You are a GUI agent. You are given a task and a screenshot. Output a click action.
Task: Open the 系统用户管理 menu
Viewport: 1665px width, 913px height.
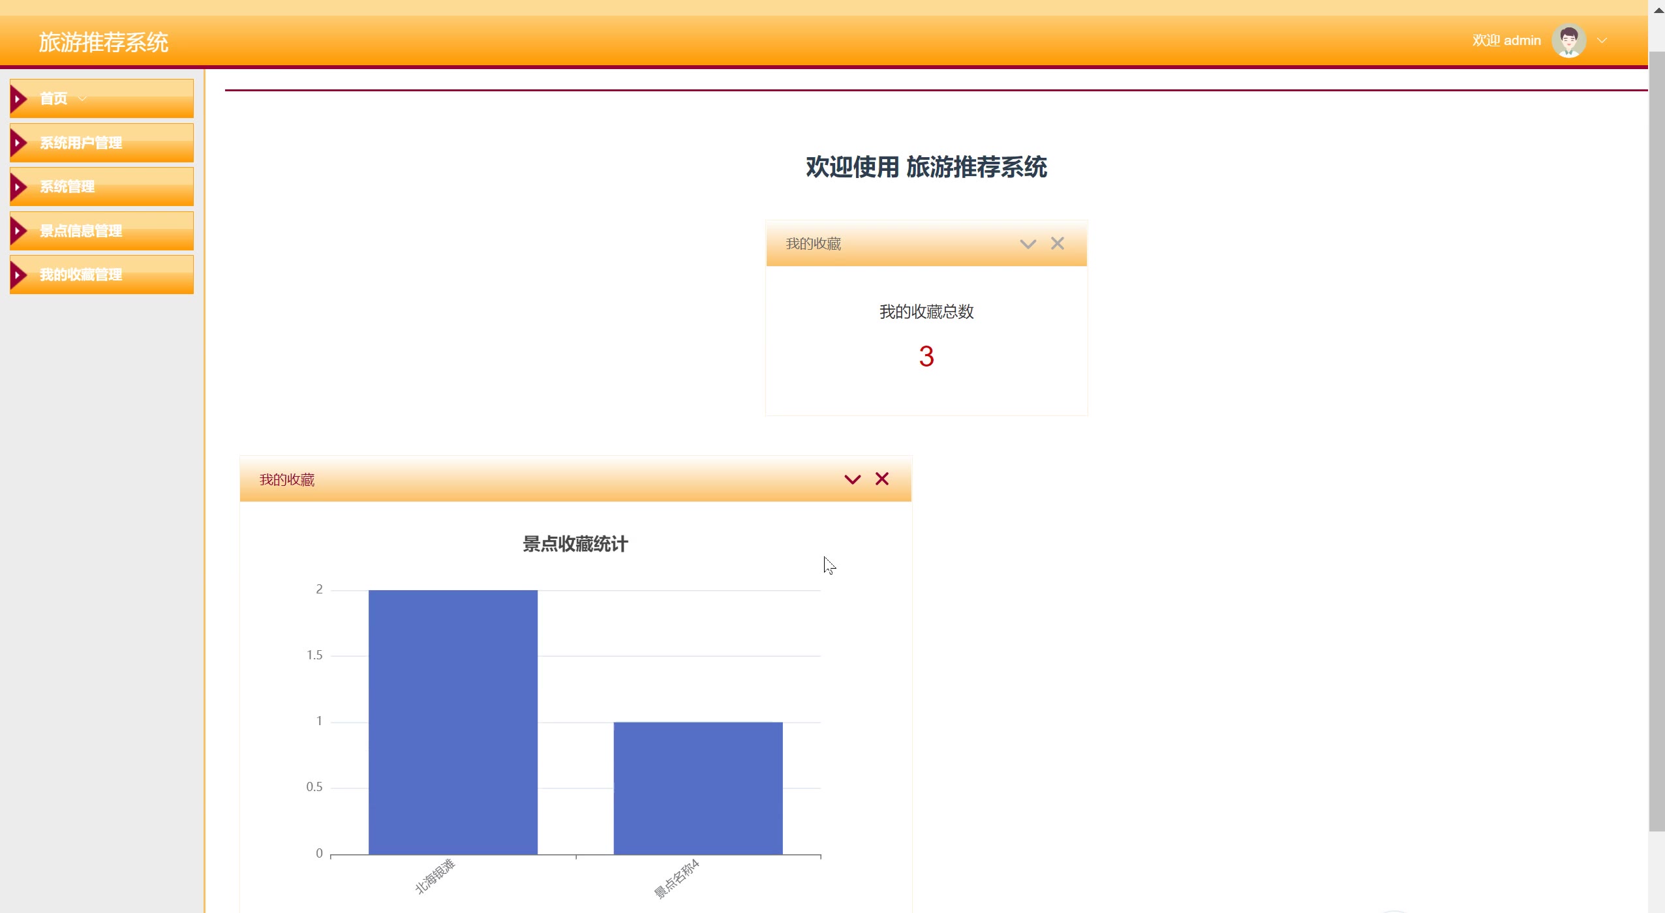click(x=81, y=143)
